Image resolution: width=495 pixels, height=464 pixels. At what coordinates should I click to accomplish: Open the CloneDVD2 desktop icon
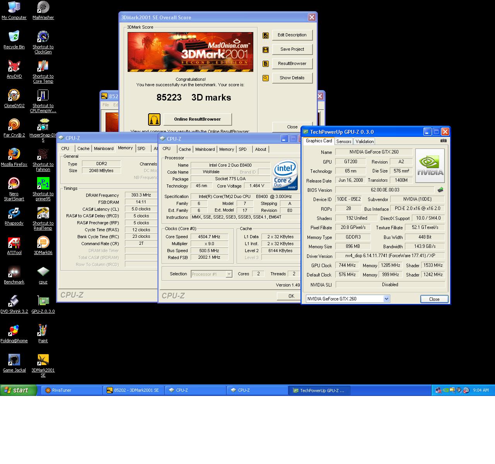pos(14,99)
